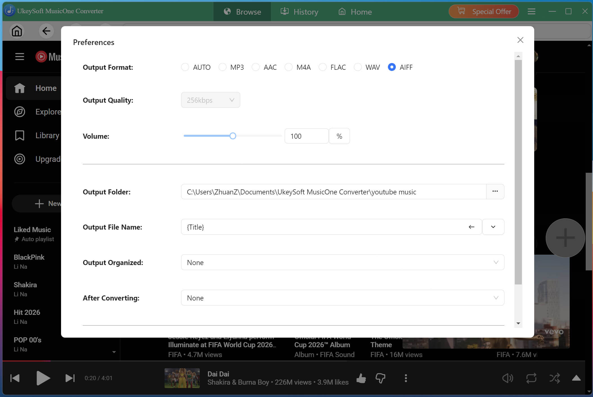Expand the Output File Name tag dropdown

pos(493,227)
